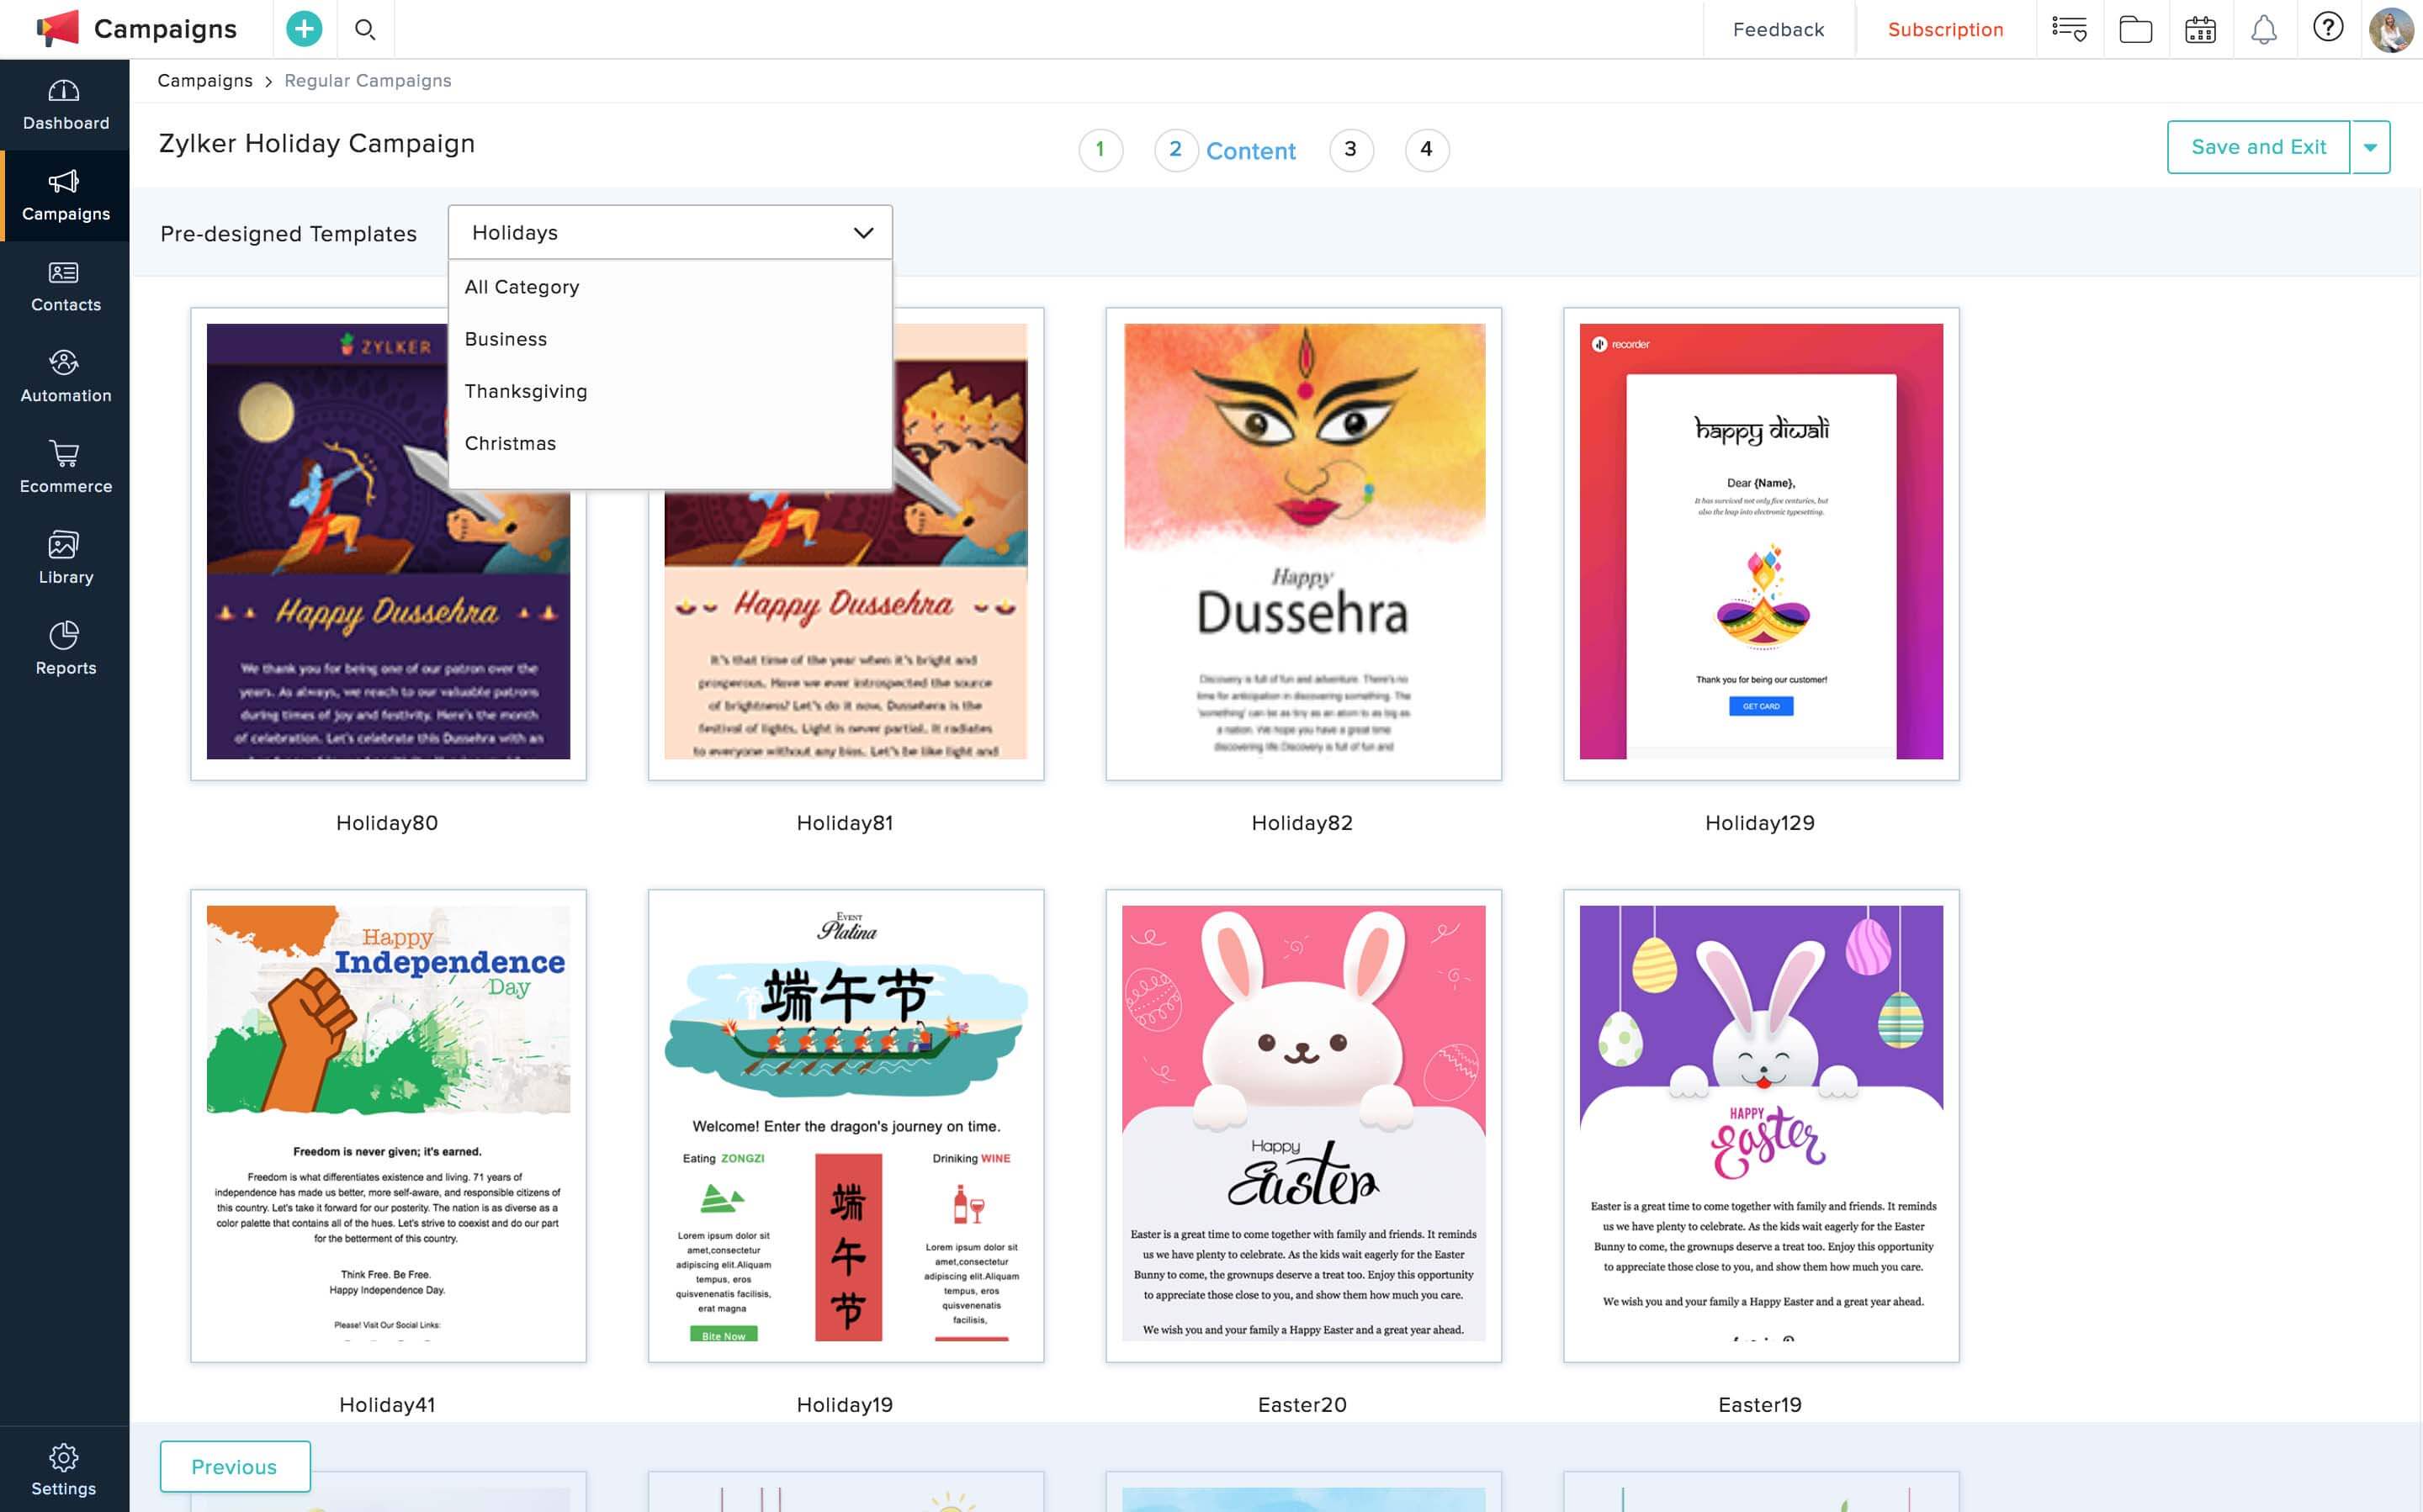Open the Subscription link
Image resolution: width=2423 pixels, height=1512 pixels.
pos(1945,30)
